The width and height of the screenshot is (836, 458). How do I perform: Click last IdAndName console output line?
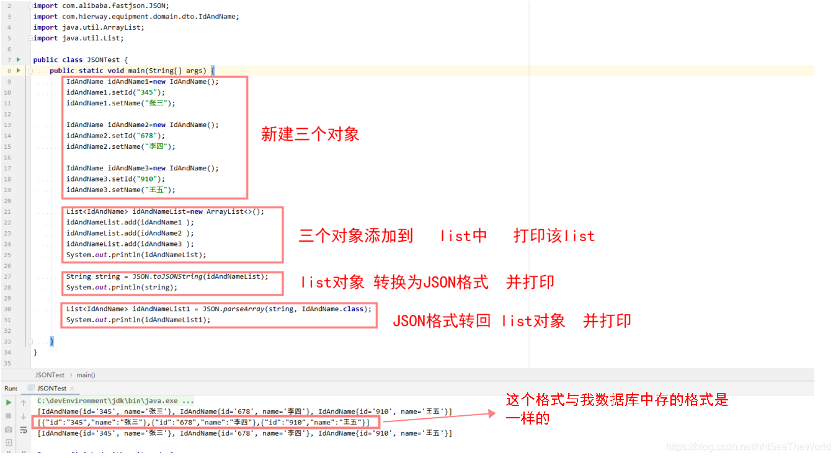[244, 433]
